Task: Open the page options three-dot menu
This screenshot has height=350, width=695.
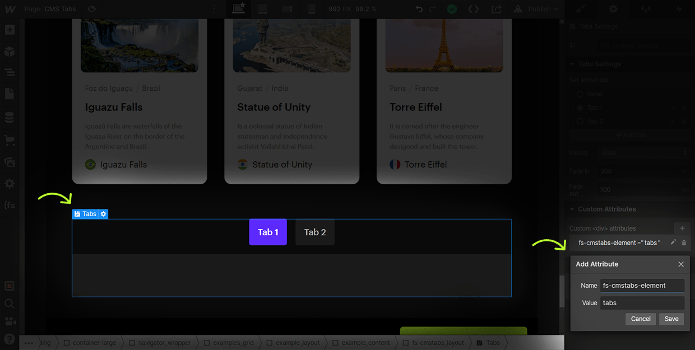Action: click(x=214, y=9)
